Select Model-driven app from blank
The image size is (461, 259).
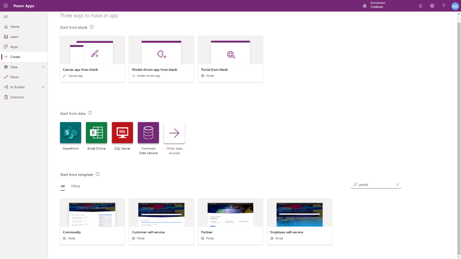tap(161, 59)
